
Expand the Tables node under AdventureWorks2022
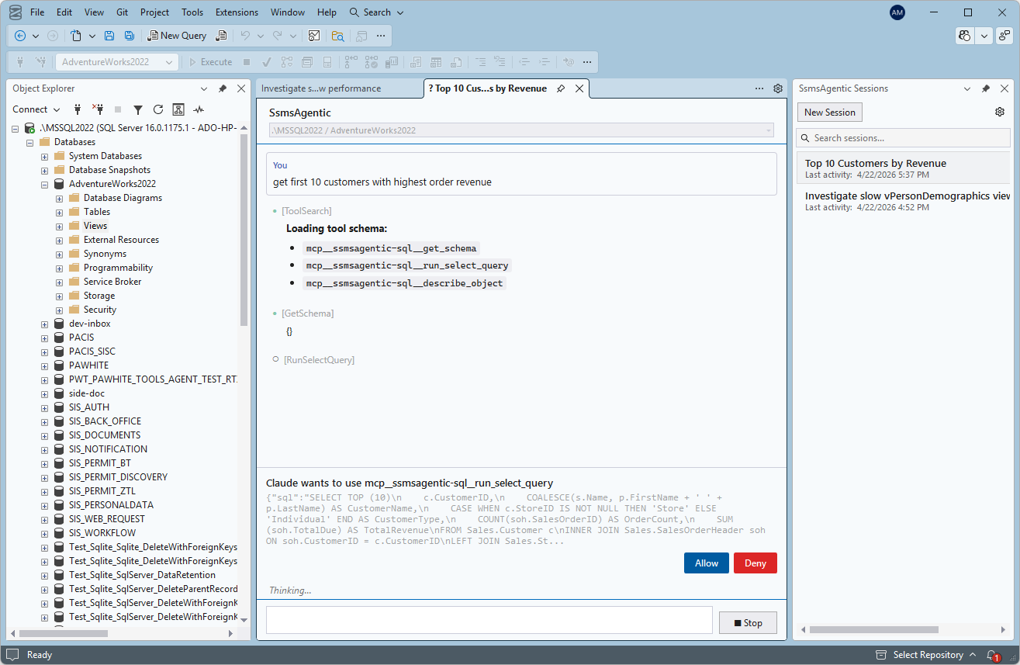click(x=59, y=211)
